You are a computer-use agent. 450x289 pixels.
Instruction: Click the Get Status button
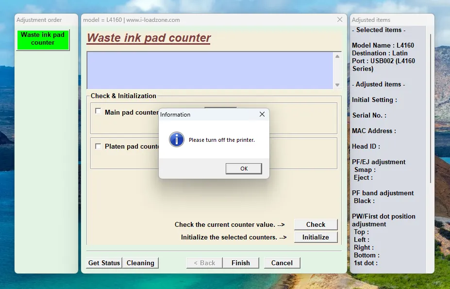point(104,263)
